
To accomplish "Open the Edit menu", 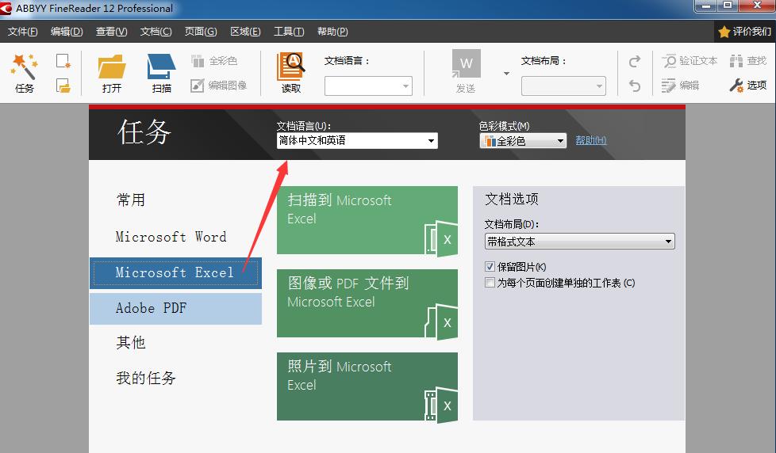I will click(x=67, y=32).
